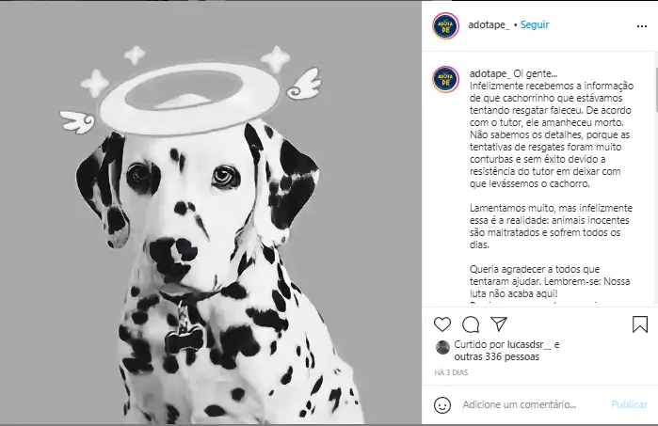Open comments with the speech bubble icon
Image resolution: width=658 pixels, height=426 pixels.
(x=471, y=324)
